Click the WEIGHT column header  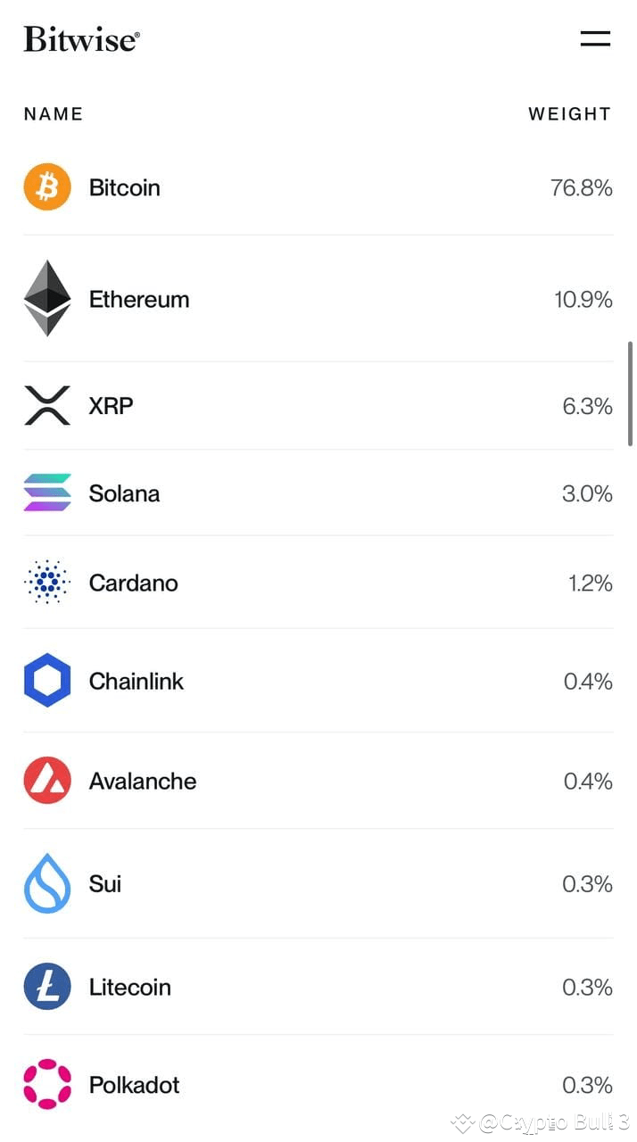point(570,113)
